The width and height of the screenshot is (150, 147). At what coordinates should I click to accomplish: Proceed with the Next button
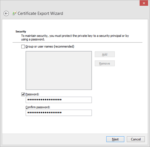pos(115,139)
